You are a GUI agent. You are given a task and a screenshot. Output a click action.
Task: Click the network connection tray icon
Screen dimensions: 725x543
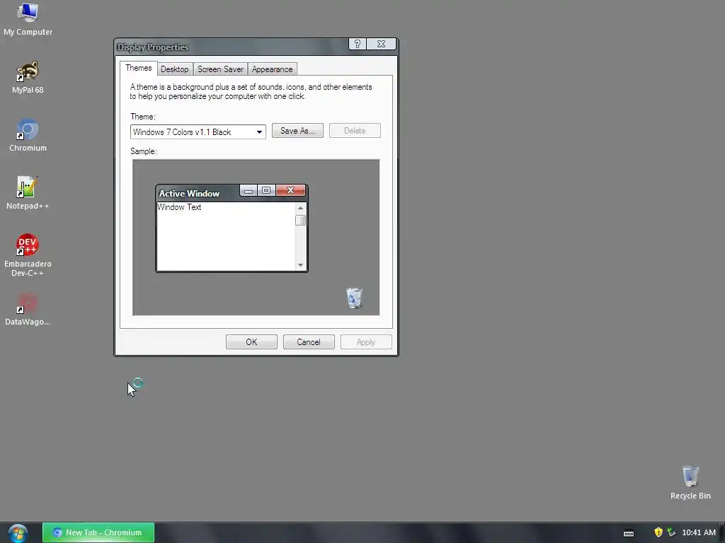[671, 532]
